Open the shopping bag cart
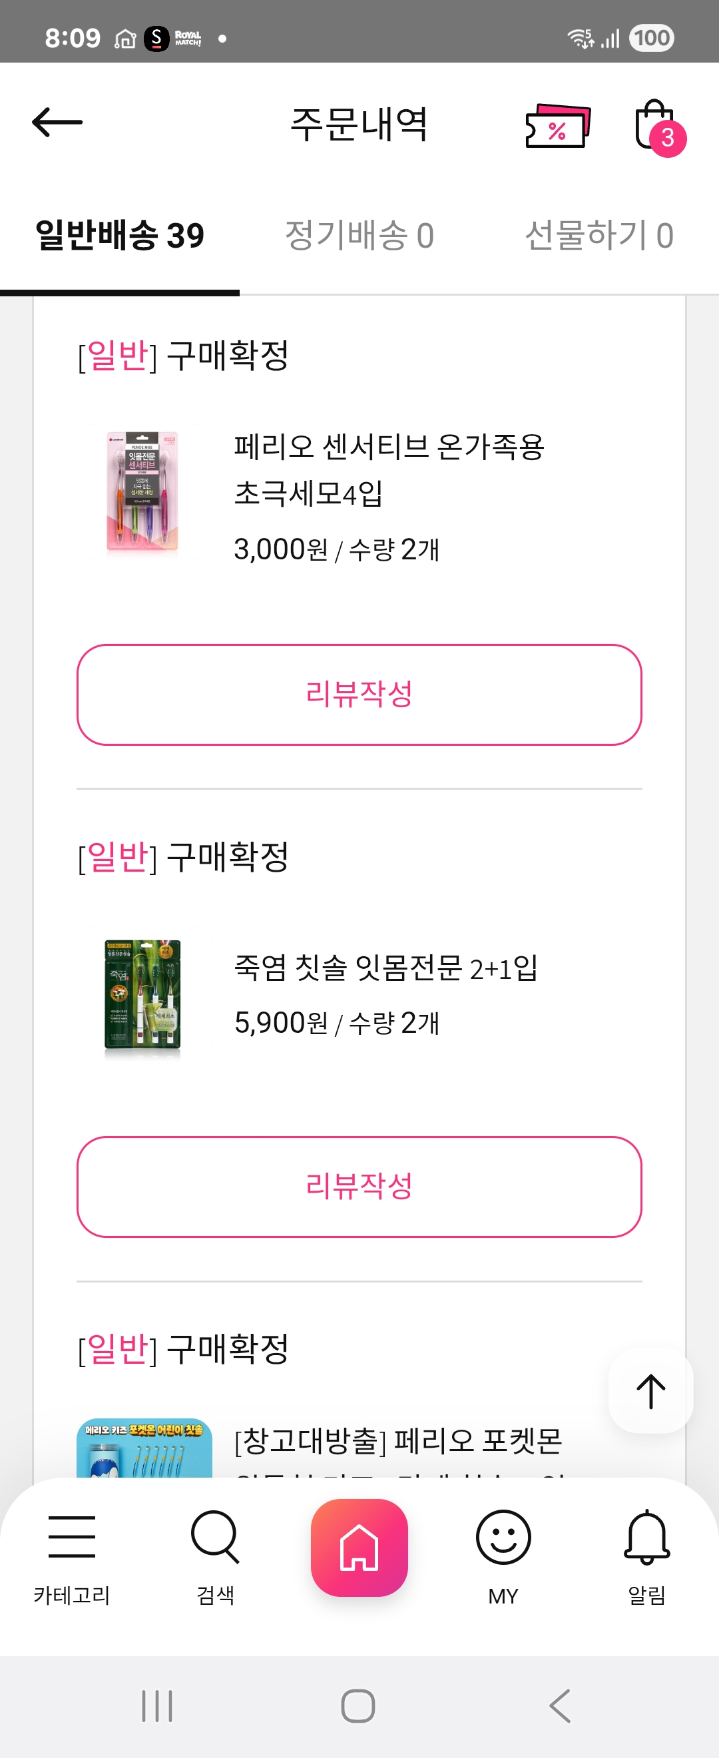This screenshot has width=719, height=1758. pos(656,126)
